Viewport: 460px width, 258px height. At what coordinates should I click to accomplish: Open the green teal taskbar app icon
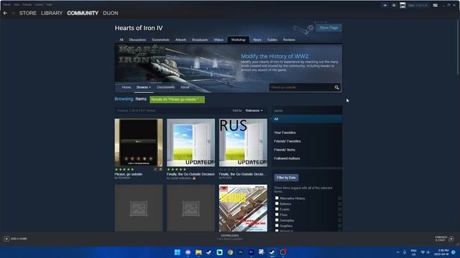tap(219, 252)
